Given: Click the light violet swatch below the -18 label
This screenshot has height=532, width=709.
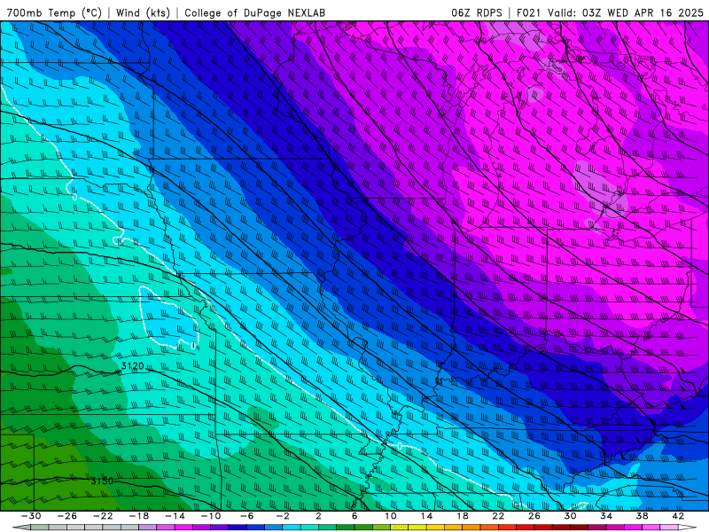Looking at the screenshot, I should pos(147,527).
